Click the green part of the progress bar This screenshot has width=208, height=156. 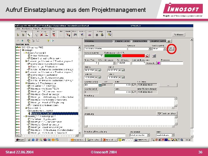tap(113, 56)
